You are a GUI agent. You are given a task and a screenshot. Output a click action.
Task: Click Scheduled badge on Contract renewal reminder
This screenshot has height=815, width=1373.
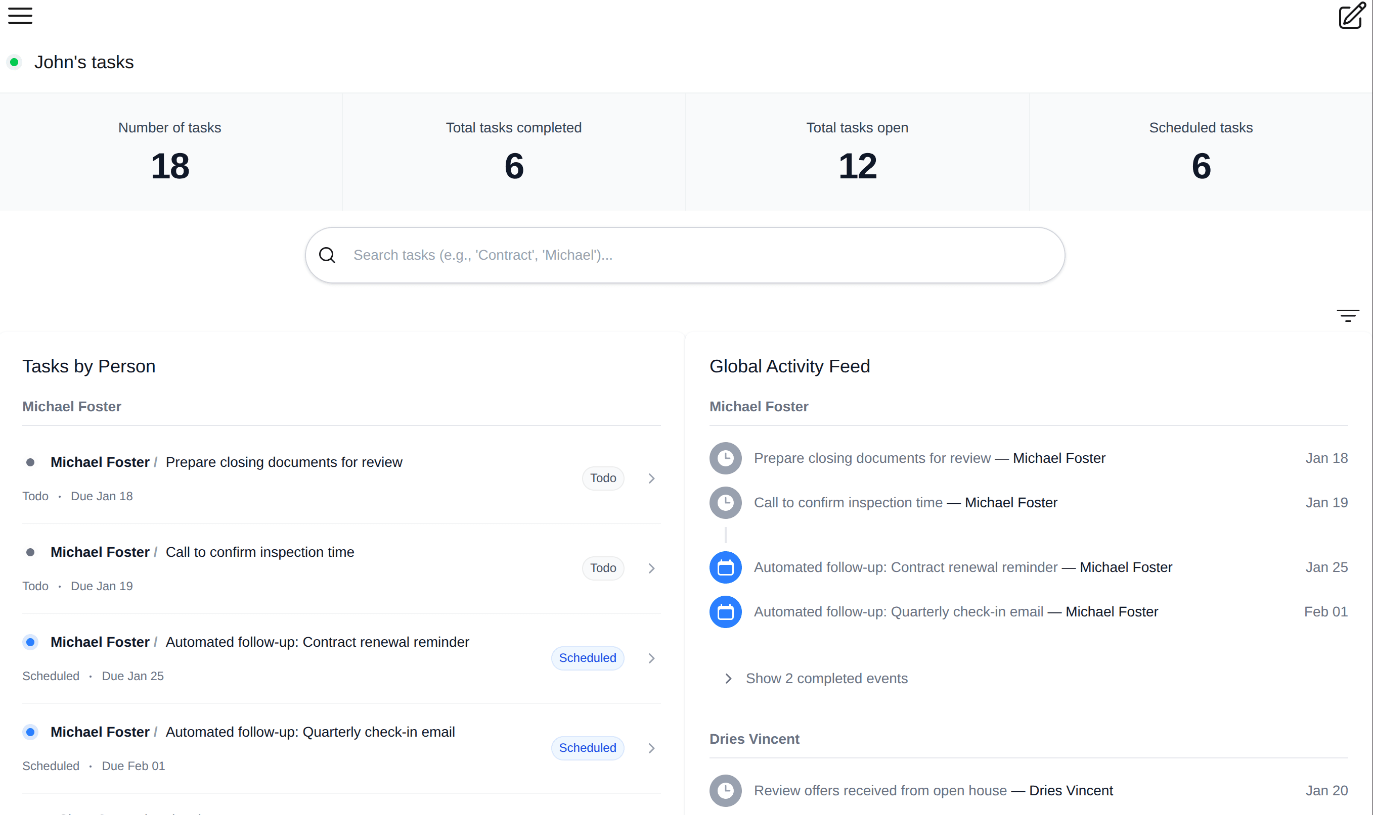coord(587,658)
